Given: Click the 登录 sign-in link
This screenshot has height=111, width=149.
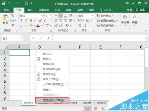Looking at the screenshot, I should pos(129,10).
